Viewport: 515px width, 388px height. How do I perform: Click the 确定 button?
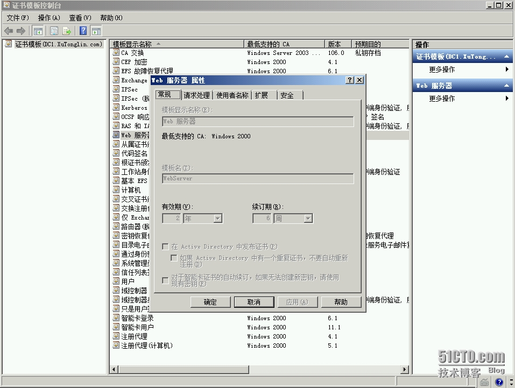tap(210, 302)
